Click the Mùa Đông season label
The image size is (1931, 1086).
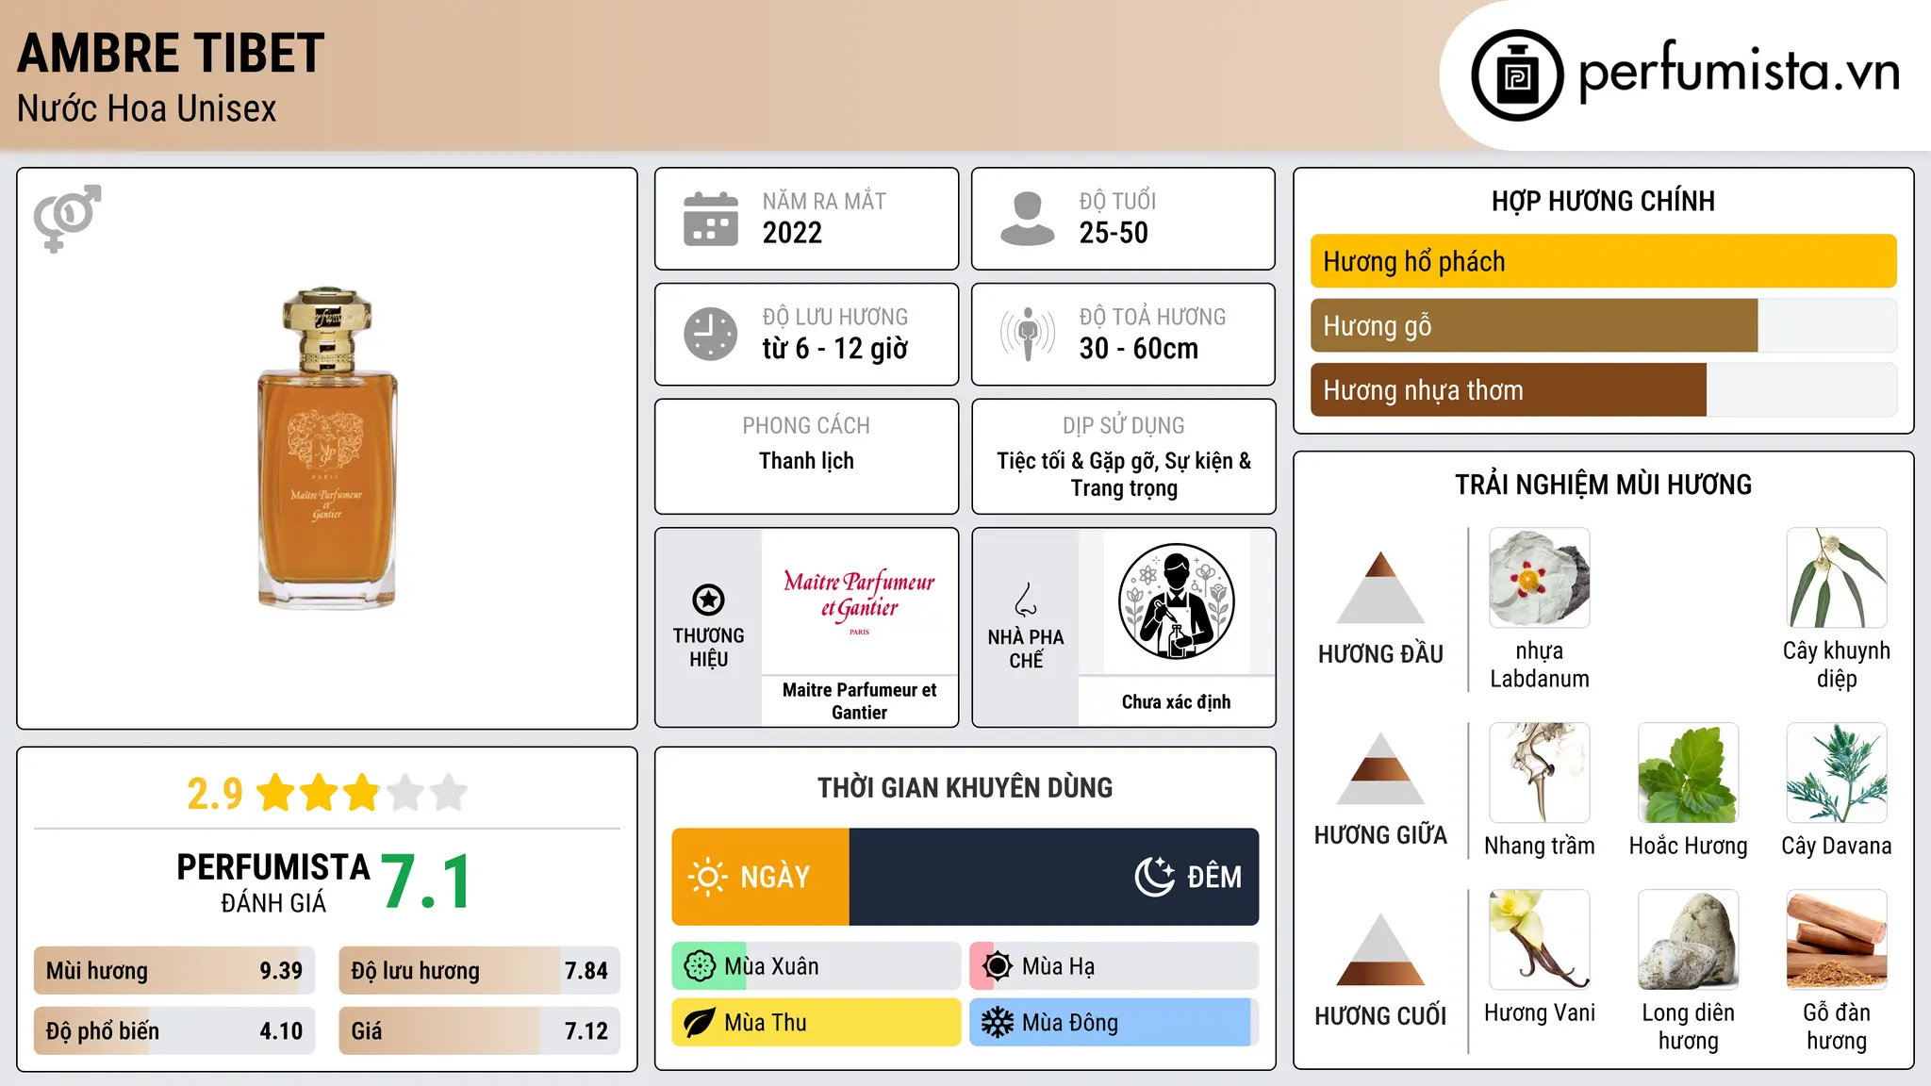(x=1070, y=1023)
